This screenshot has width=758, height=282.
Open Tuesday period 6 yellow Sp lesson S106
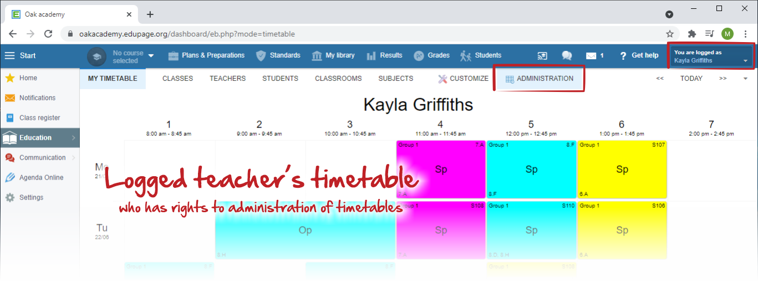(622, 230)
